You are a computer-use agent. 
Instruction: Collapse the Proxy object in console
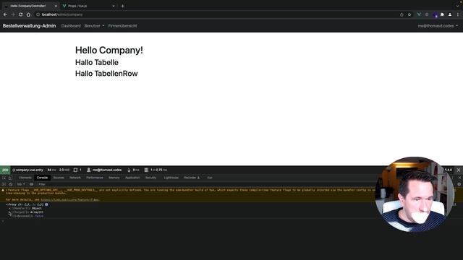[7, 204]
